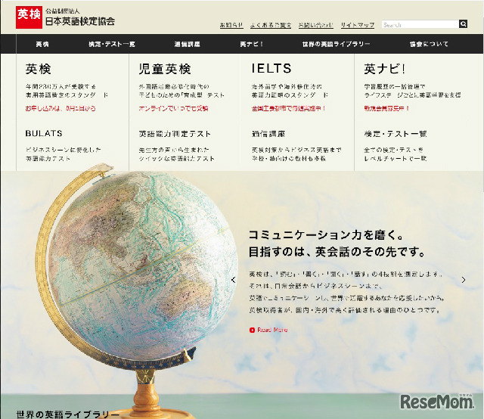Image resolution: width=484 pixels, height=419 pixels.
Task: Click the ビジネスシーンに description under BULATS
Action: [x=64, y=154]
